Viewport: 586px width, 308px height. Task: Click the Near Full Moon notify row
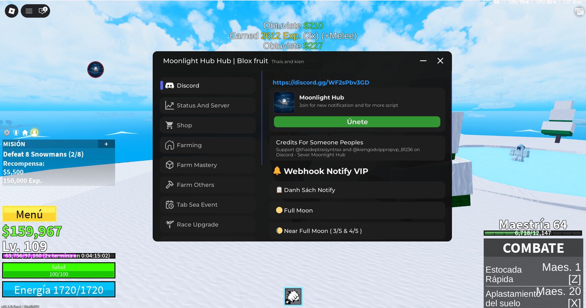357,231
